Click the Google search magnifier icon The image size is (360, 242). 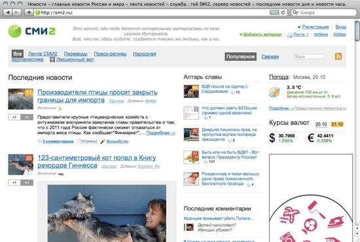click(295, 12)
